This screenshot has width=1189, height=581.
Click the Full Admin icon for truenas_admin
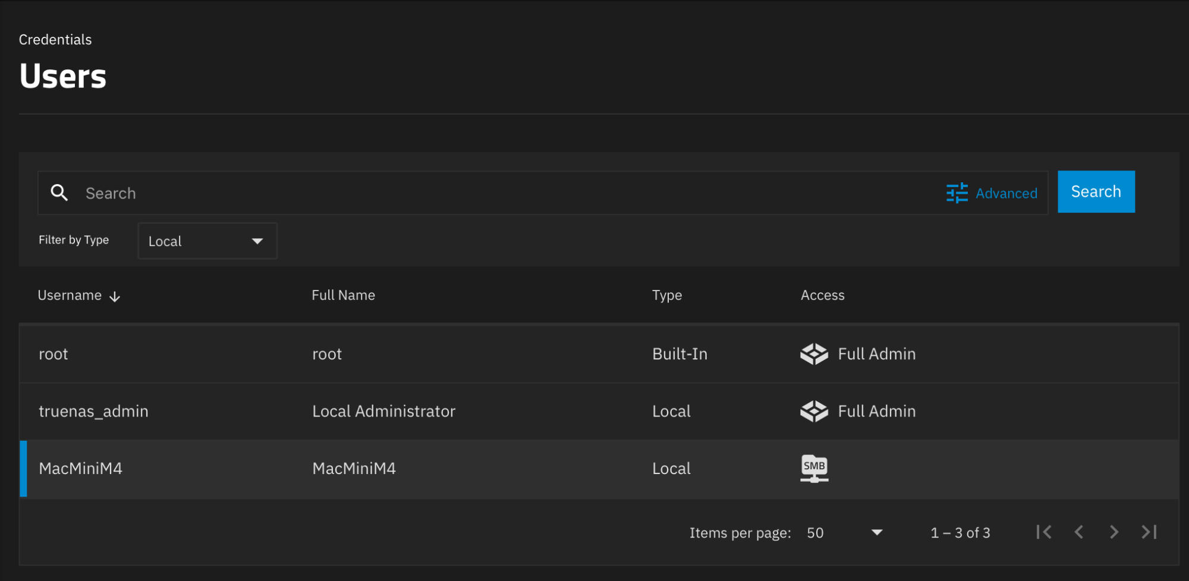[814, 411]
